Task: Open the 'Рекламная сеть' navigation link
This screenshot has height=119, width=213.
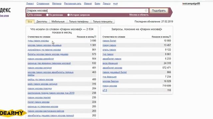Action: (73, 4)
